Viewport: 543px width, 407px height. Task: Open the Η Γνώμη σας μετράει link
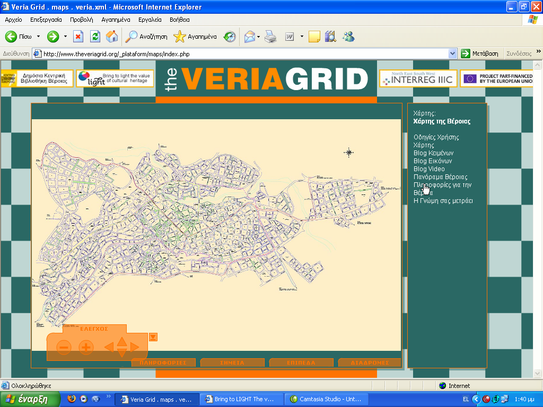443,201
